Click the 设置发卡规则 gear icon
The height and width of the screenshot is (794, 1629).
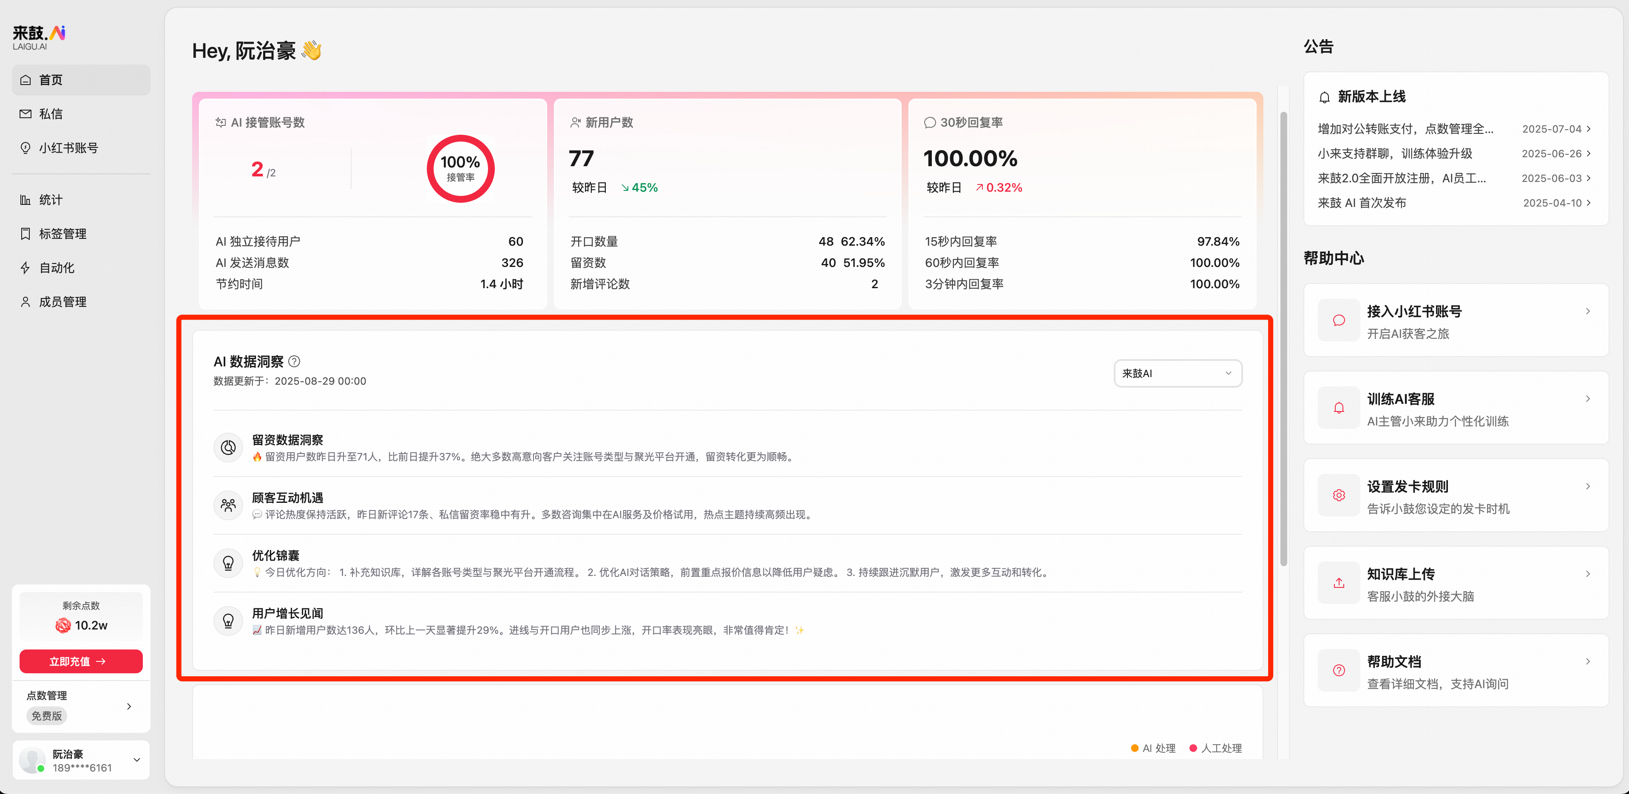tap(1339, 496)
